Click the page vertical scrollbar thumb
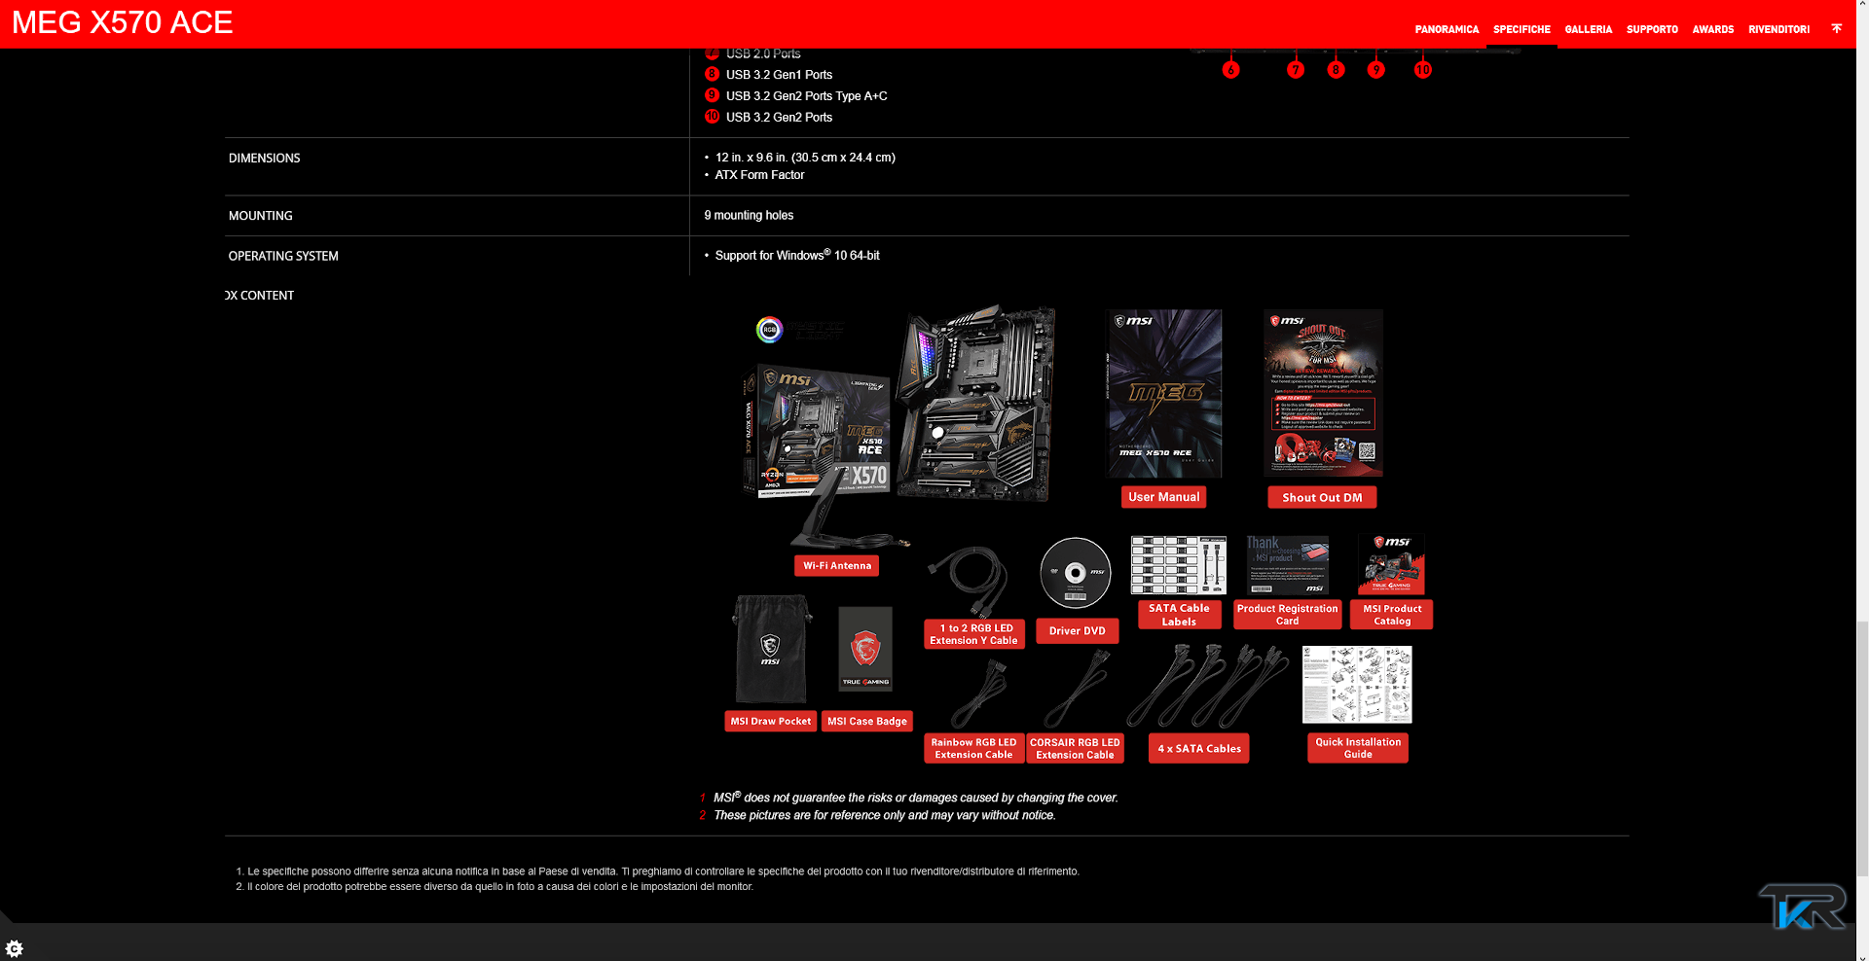The height and width of the screenshot is (961, 1869). coord(1862,751)
